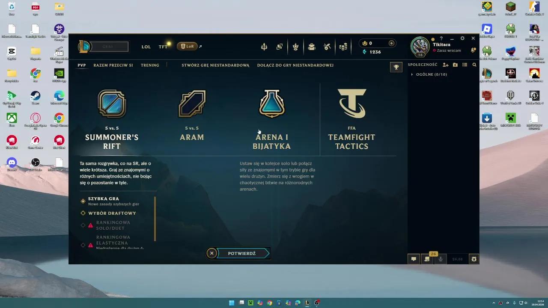Open the TFT navigation tab
The height and width of the screenshot is (308, 548).
[163, 47]
